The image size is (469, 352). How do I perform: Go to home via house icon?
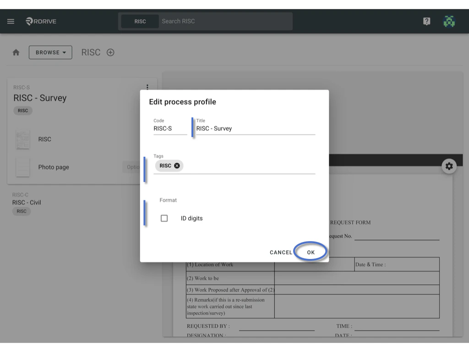[x=16, y=52]
